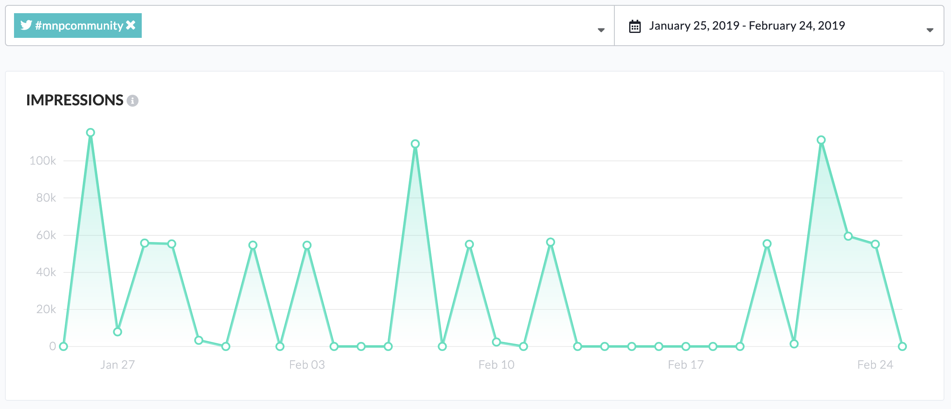Click the Jan 27 axis label
Image resolution: width=951 pixels, height=409 pixels.
coord(117,365)
